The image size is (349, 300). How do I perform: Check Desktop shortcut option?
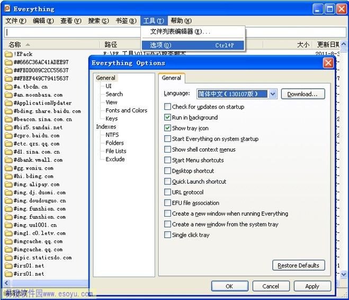[x=167, y=171]
